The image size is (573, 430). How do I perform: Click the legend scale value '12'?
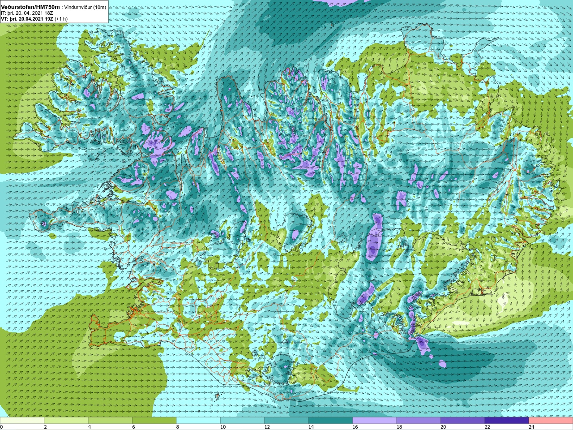267,427
